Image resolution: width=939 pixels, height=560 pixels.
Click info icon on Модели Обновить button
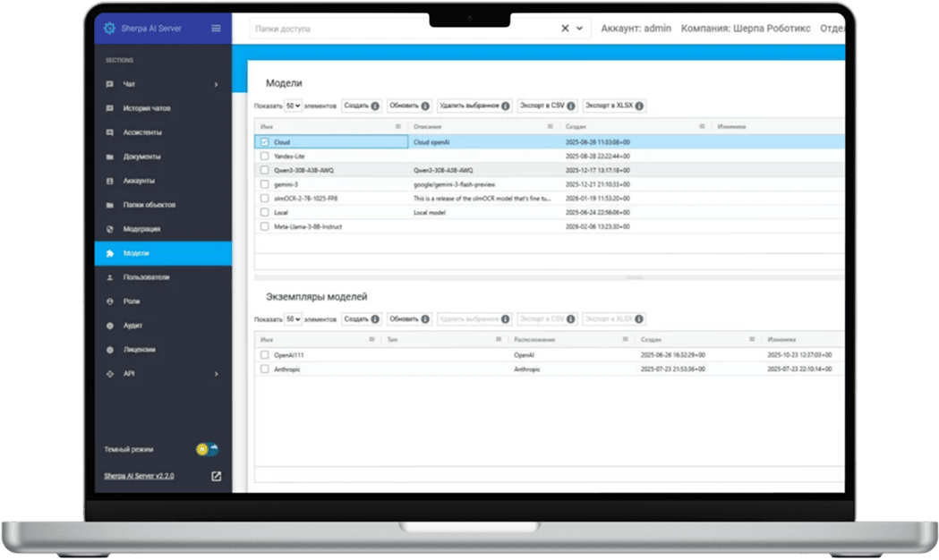(425, 106)
